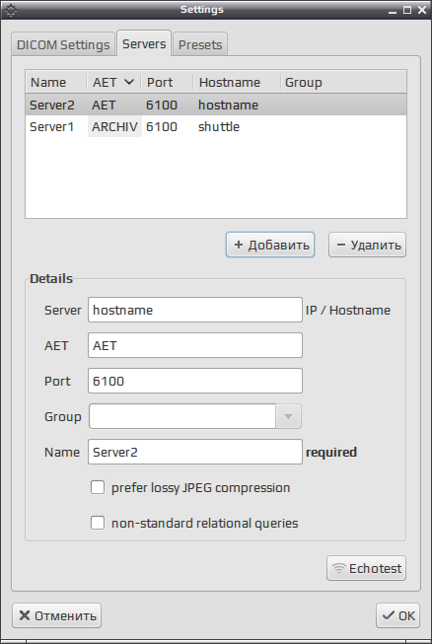Add a new server with Добавить

pyautogui.click(x=270, y=245)
